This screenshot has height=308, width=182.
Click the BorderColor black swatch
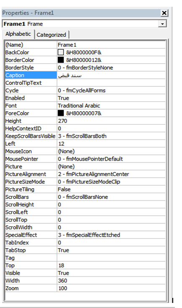point(61,60)
